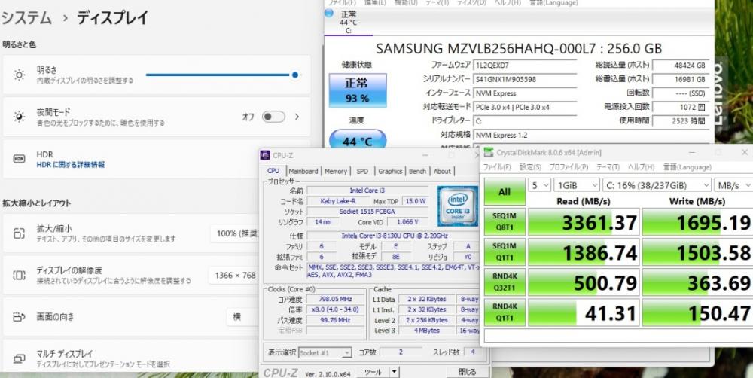Switch to the CPU tab in CPU-Z

(x=273, y=171)
